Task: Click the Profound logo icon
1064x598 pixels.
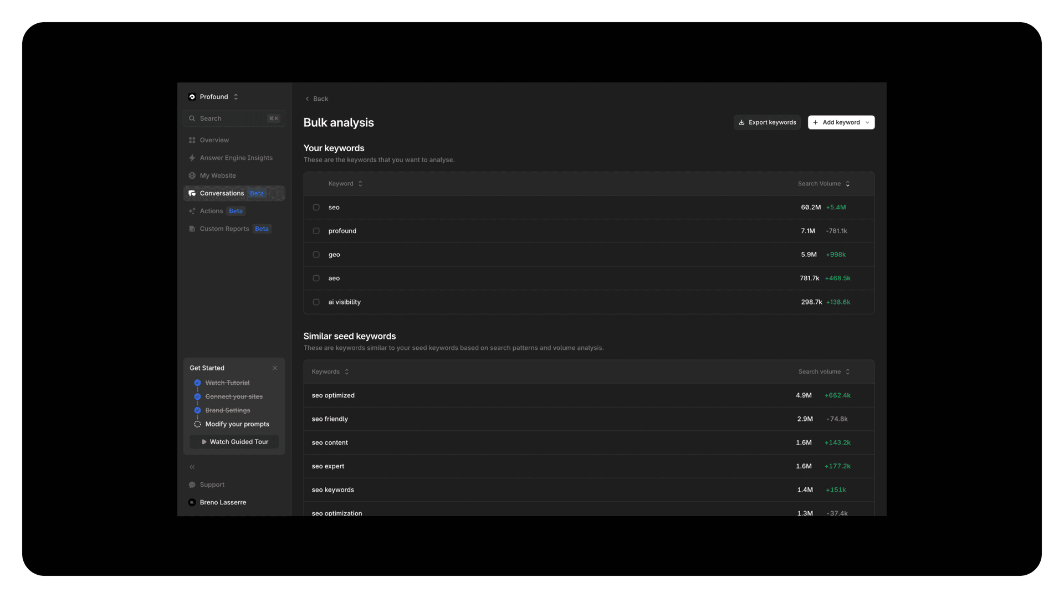Action: [x=192, y=97]
